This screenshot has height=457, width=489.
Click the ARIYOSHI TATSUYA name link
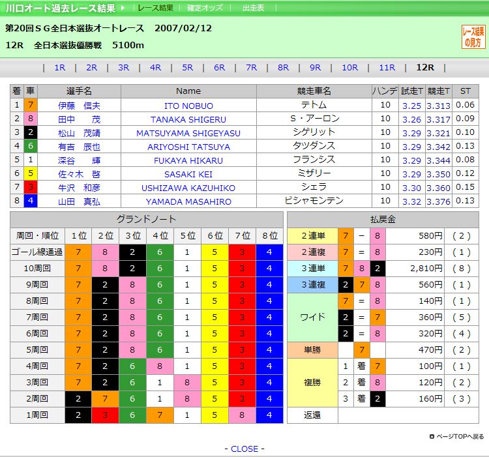coord(188,147)
